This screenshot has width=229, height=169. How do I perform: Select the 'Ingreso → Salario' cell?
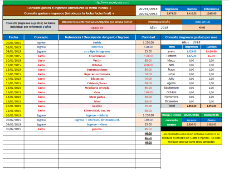pyautogui.click(x=97, y=115)
